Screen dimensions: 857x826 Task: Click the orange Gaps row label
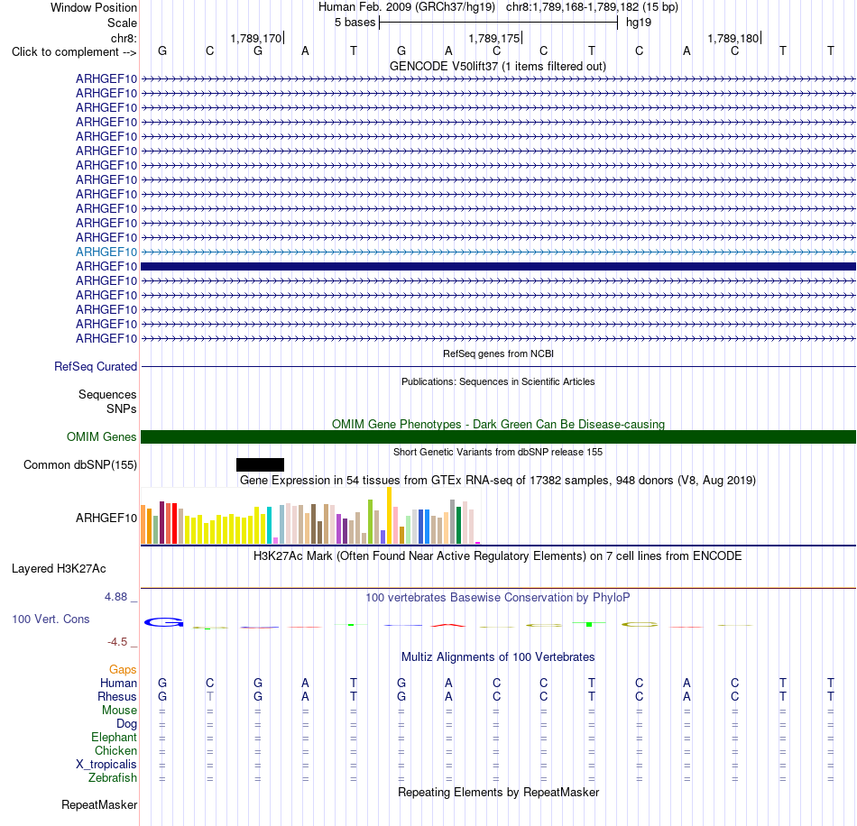point(123,670)
